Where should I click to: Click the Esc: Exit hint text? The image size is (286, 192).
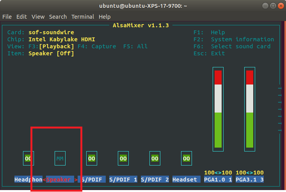point(209,53)
